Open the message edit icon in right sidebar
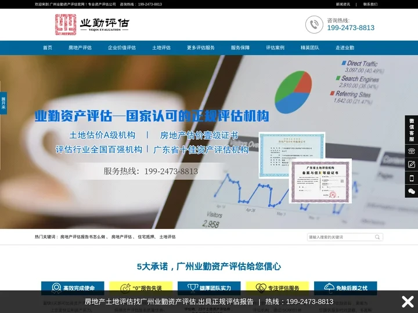 pos(412,165)
